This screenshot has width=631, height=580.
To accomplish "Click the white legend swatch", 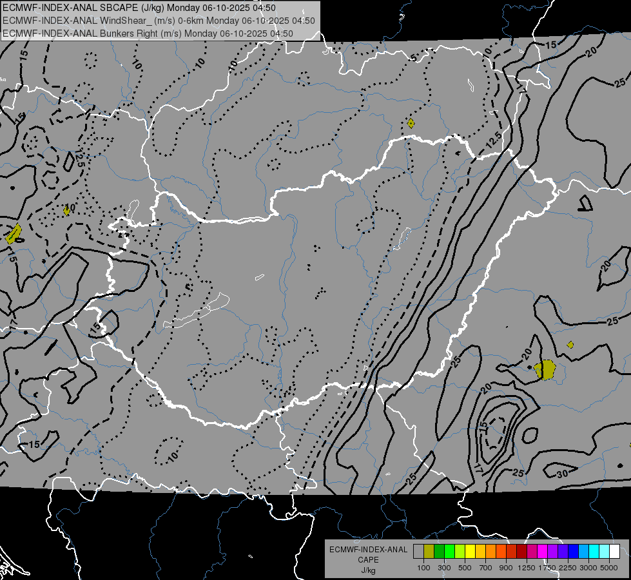I will pyautogui.click(x=614, y=552).
